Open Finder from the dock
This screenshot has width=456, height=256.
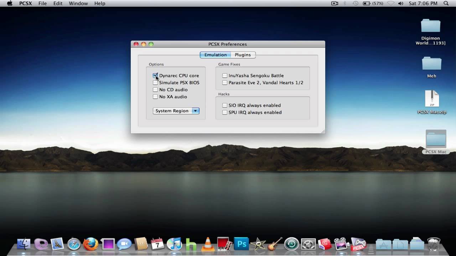pos(24,244)
